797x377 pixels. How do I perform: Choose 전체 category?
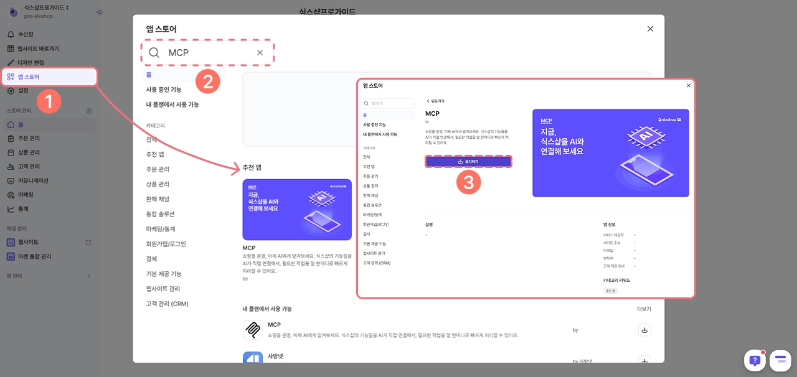tap(152, 139)
